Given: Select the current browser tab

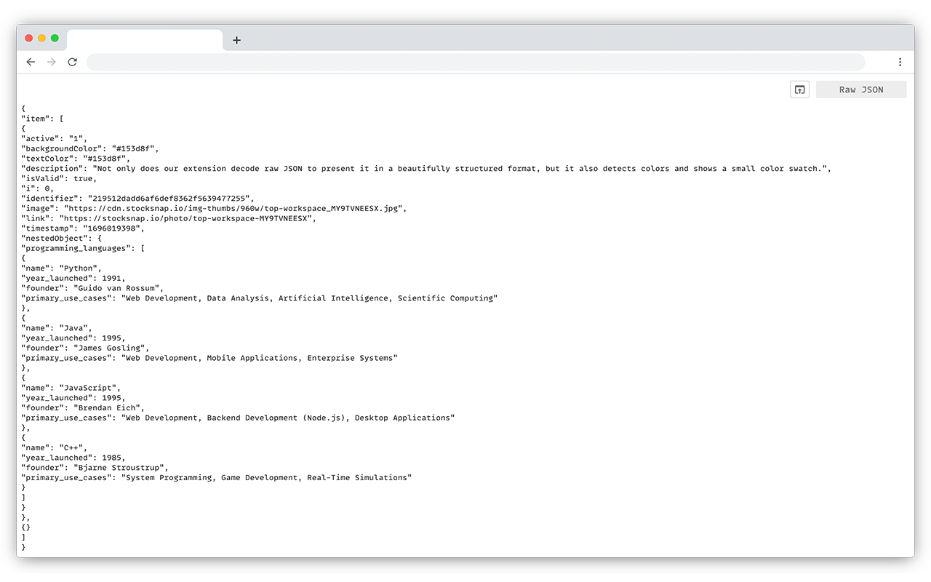Looking at the screenshot, I should pyautogui.click(x=143, y=38).
